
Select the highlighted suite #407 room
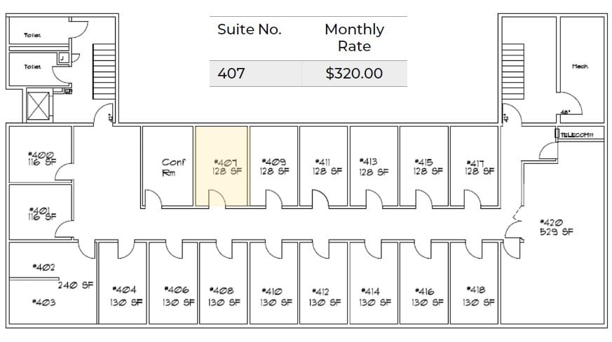(222, 166)
